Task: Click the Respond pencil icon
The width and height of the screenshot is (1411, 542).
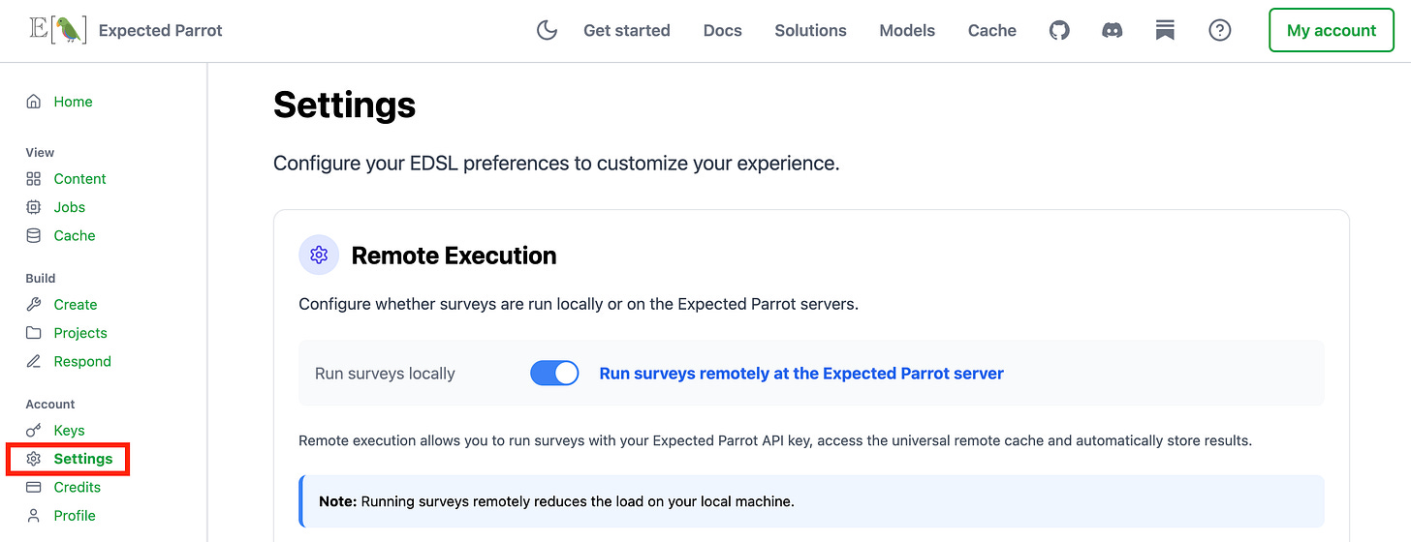Action: [x=34, y=361]
